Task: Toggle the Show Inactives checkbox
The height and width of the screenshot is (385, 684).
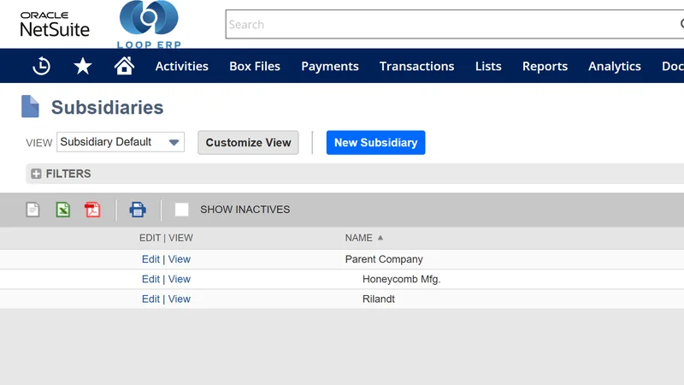Action: click(181, 210)
